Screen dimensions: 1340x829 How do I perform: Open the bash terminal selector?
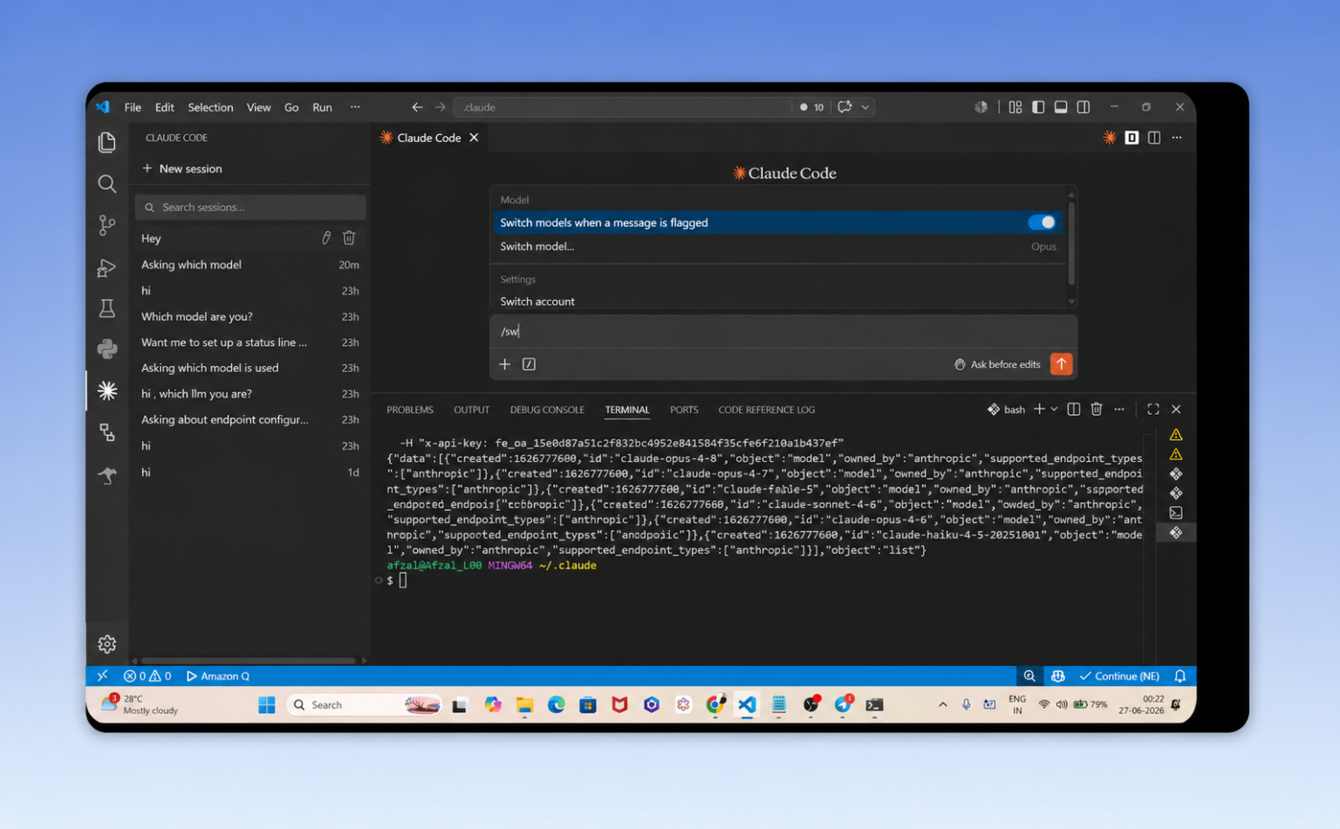pyautogui.click(x=1006, y=409)
